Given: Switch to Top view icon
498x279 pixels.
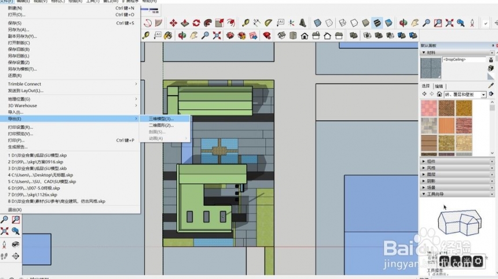Looking at the screenshot, I should [x=293, y=35].
